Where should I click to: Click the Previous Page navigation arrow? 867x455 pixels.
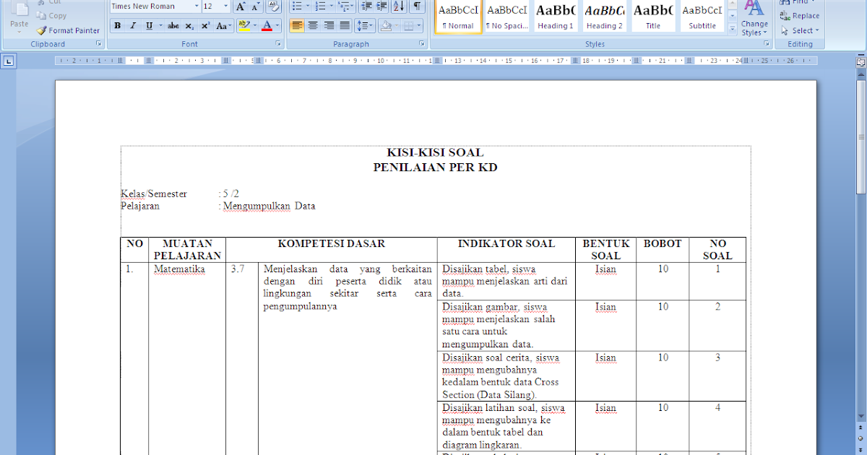(860, 428)
